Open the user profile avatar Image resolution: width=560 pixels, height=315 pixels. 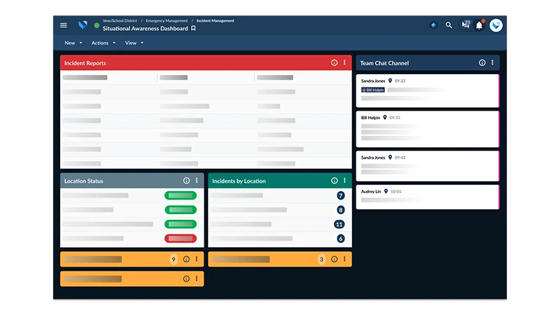[496, 25]
